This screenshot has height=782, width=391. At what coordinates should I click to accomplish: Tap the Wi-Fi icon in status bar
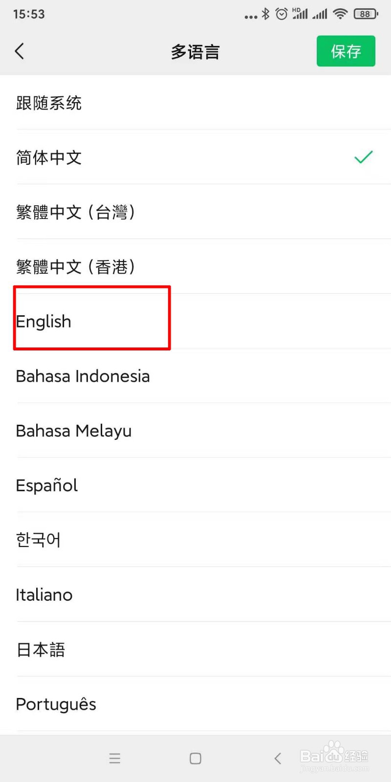(x=340, y=14)
